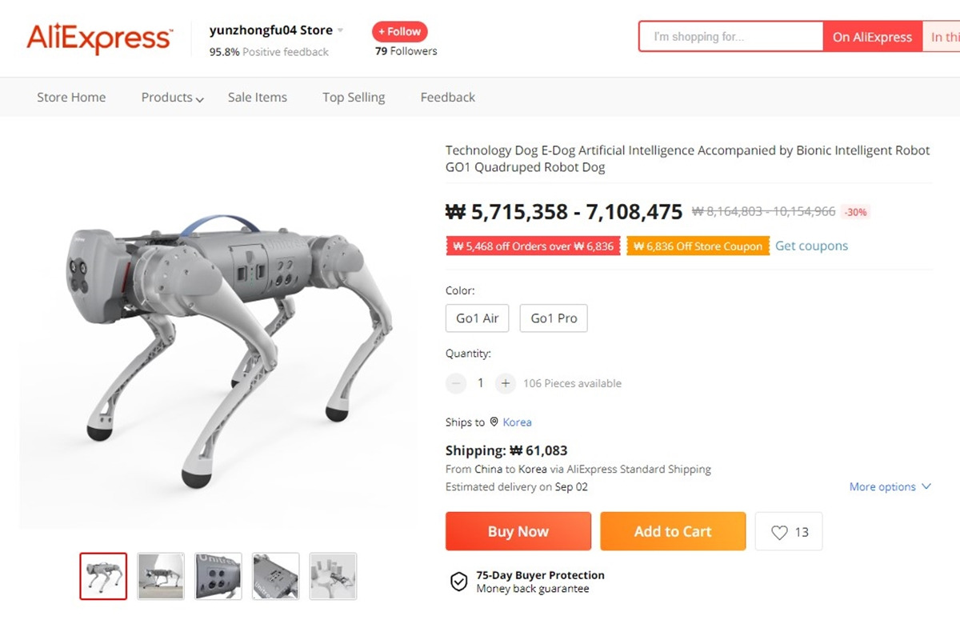Go to the Top Selling tab

click(354, 98)
